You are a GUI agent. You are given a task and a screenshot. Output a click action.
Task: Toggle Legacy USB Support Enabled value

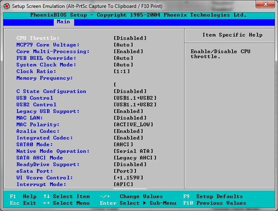click(x=129, y=111)
